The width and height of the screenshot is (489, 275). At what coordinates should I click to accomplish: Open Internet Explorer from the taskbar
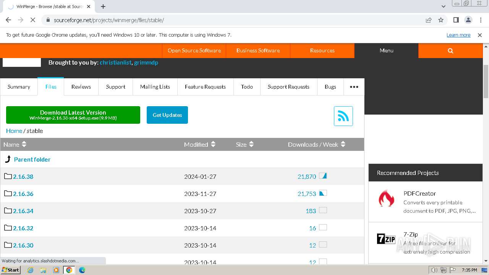(x=31, y=270)
